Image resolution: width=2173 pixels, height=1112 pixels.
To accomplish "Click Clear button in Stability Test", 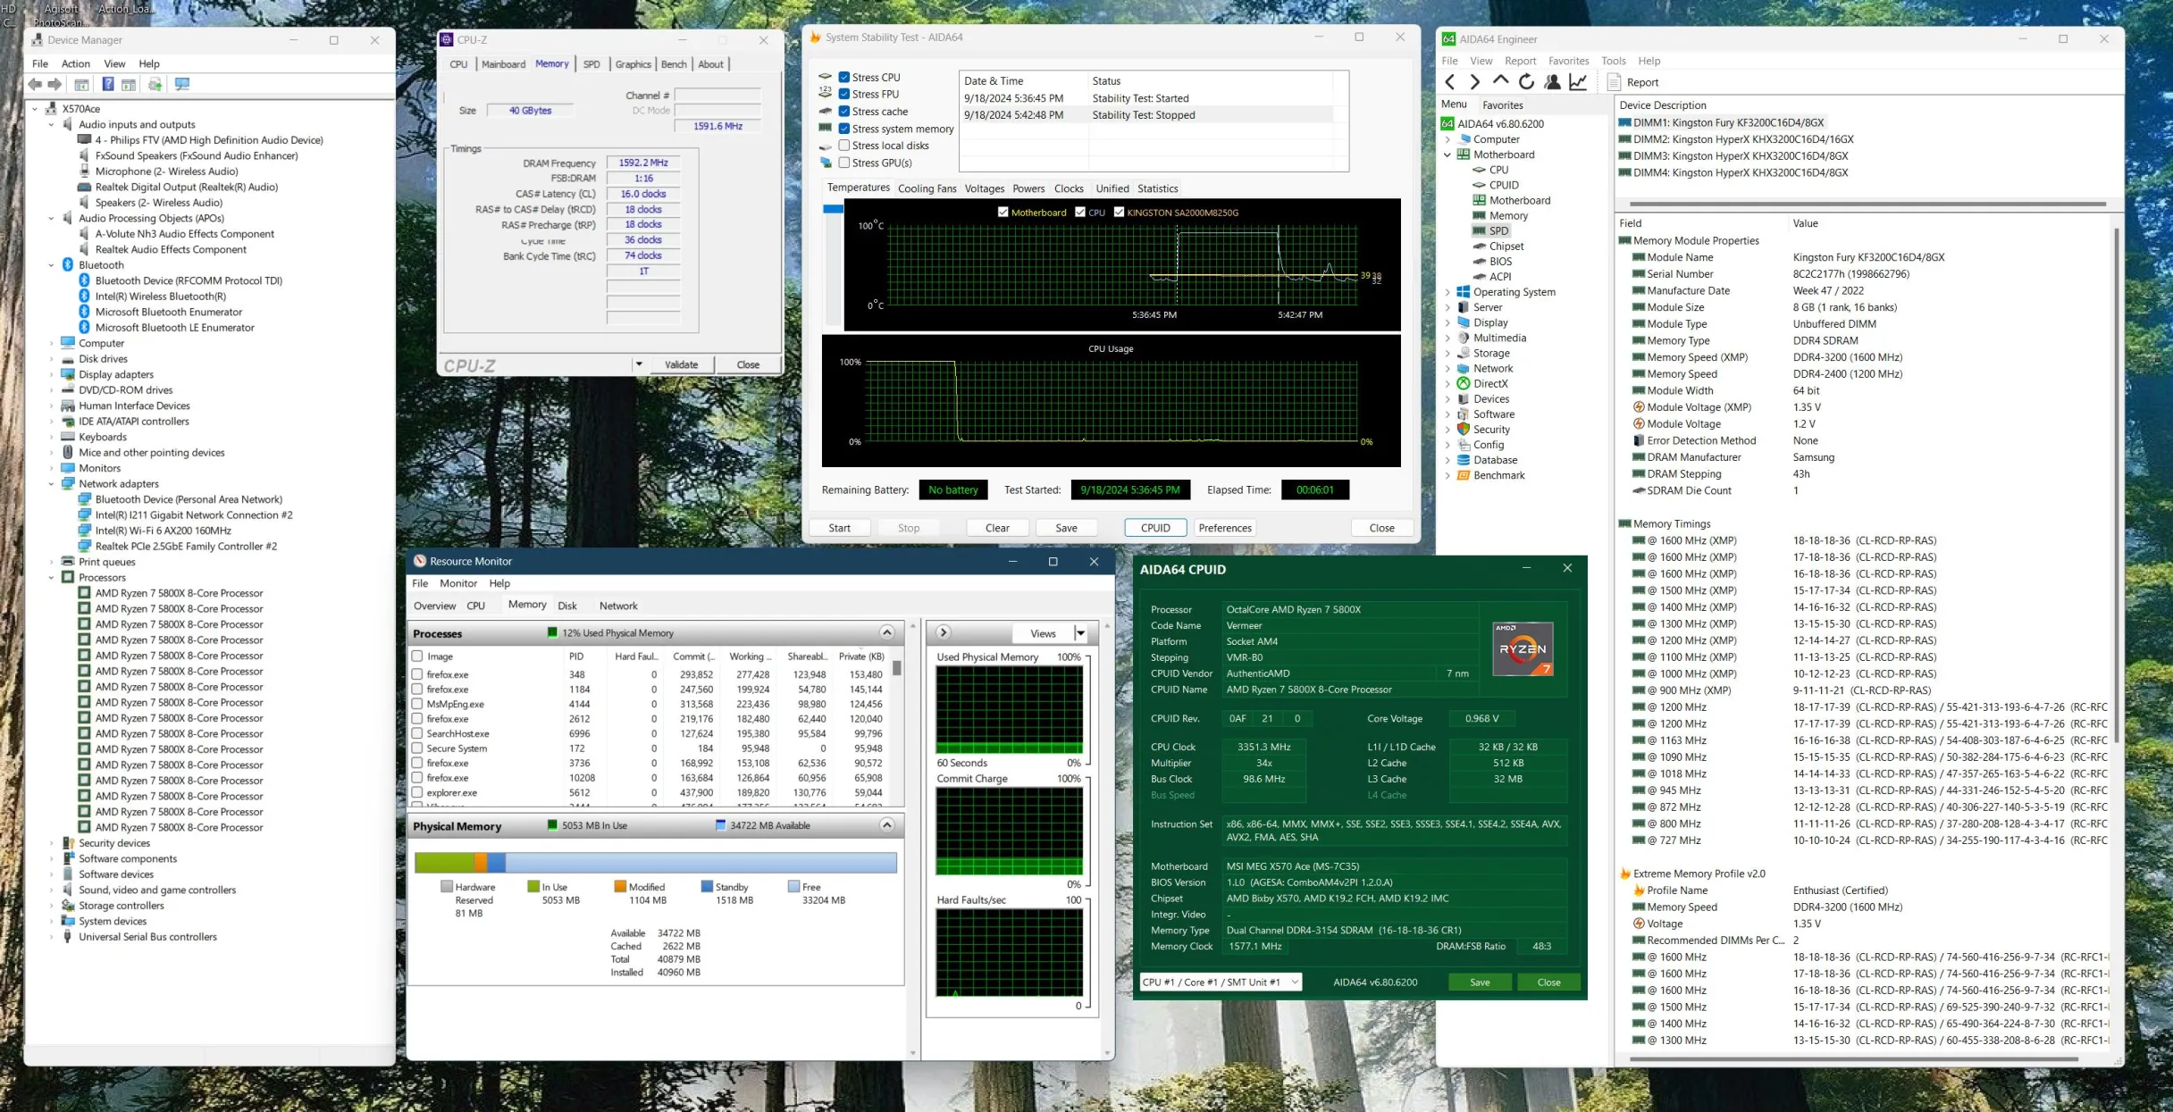I will [997, 528].
